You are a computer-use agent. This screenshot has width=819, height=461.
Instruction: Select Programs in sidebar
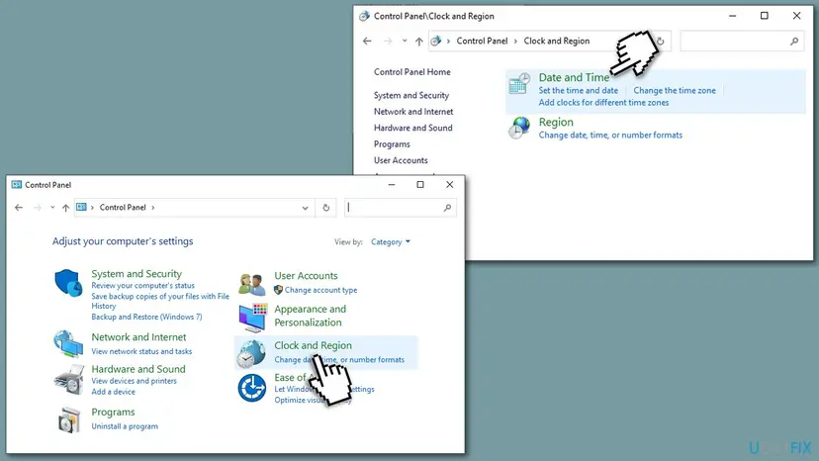click(x=392, y=144)
